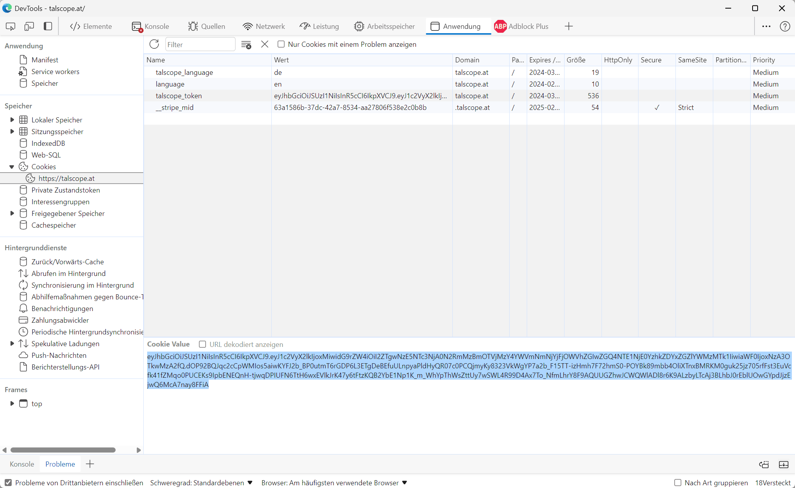Sort by the Domain column header

click(x=480, y=60)
